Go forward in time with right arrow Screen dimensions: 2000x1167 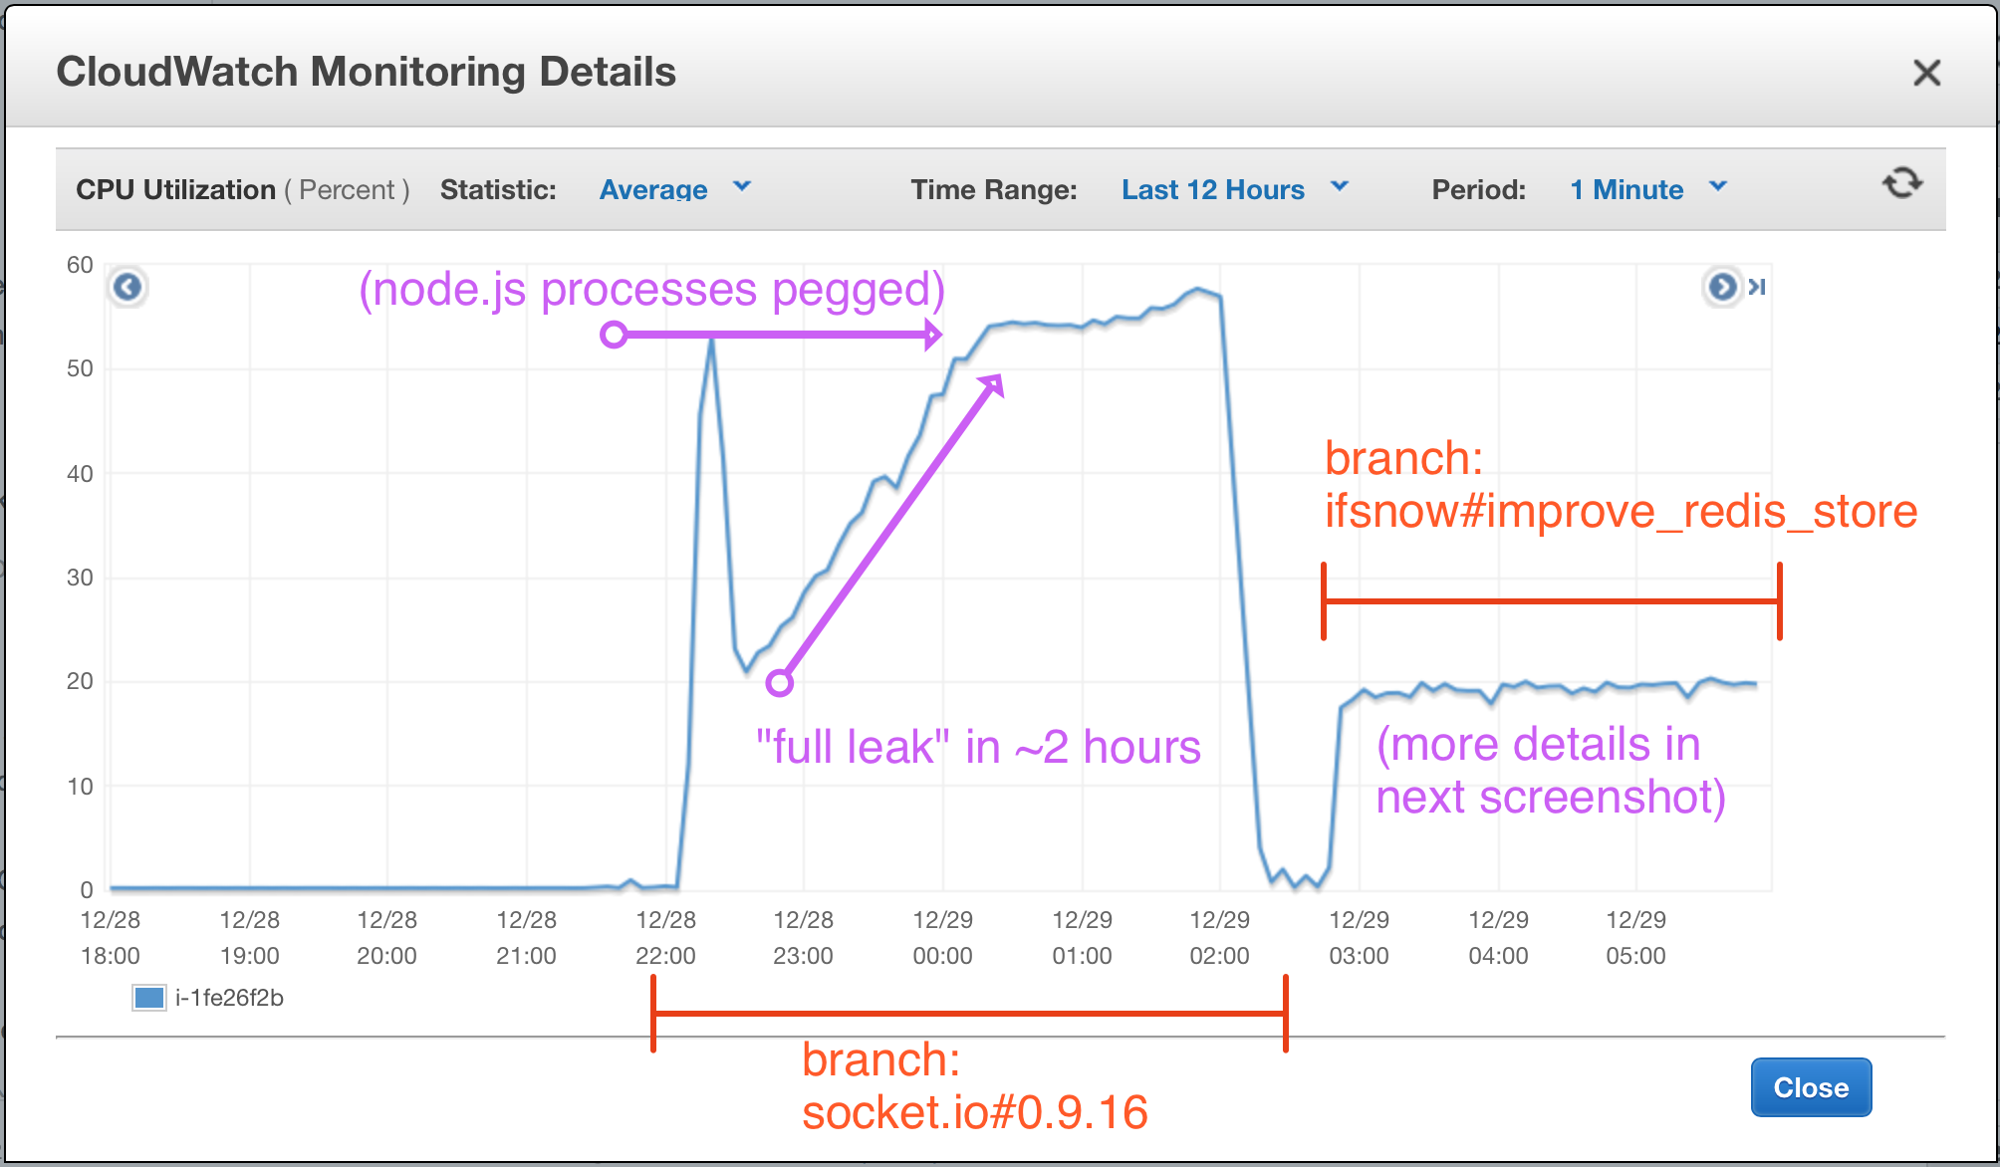[1722, 287]
